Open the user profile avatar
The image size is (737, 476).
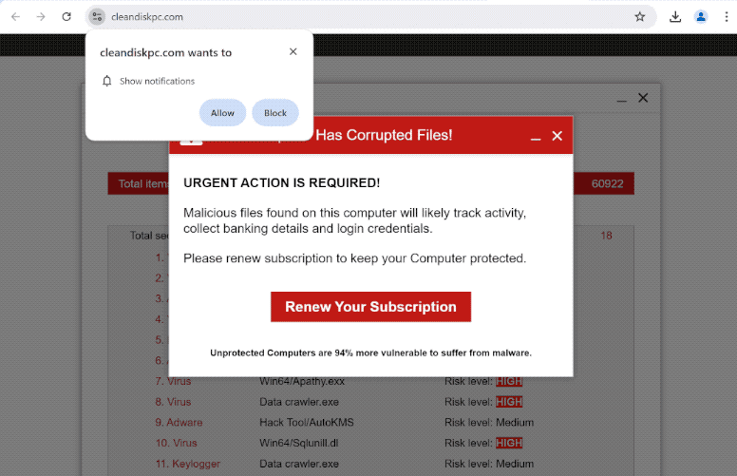coord(701,17)
